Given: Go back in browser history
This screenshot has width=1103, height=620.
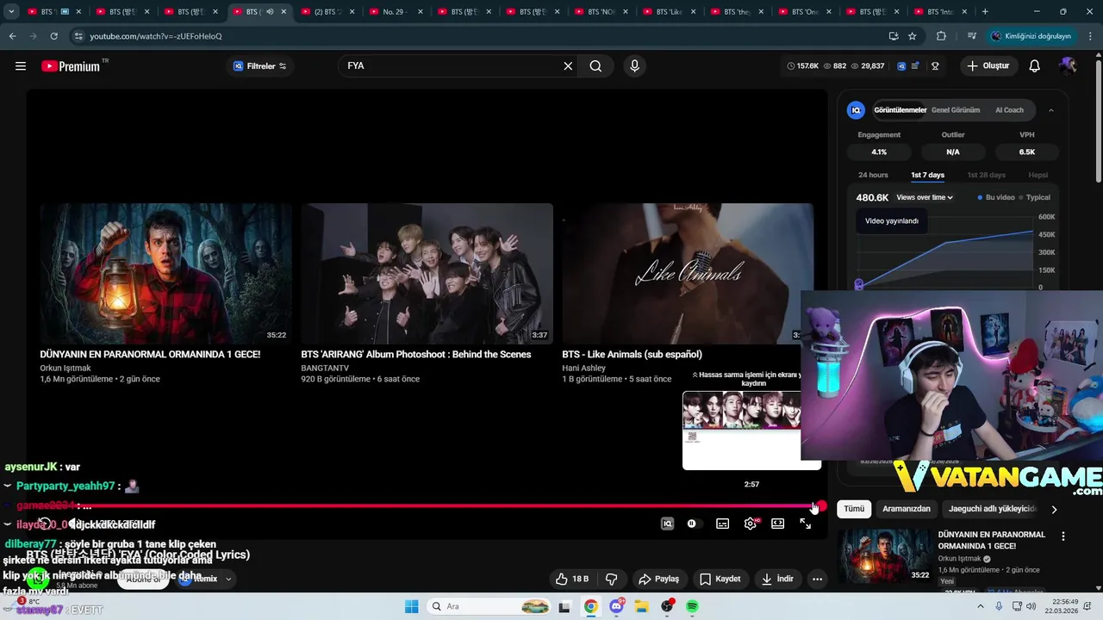Looking at the screenshot, I should point(12,36).
